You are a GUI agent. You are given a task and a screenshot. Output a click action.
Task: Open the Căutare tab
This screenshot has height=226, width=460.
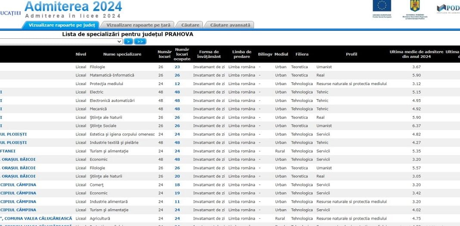tap(190, 25)
